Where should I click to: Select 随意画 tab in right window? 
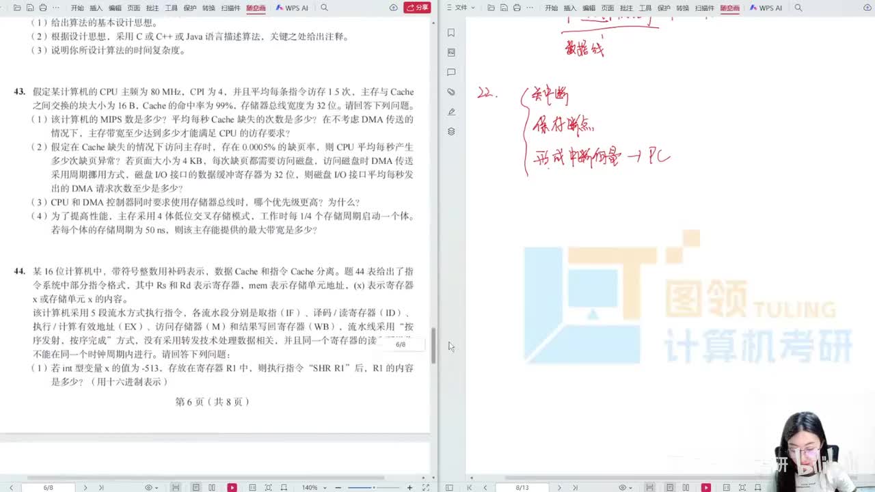(729, 8)
